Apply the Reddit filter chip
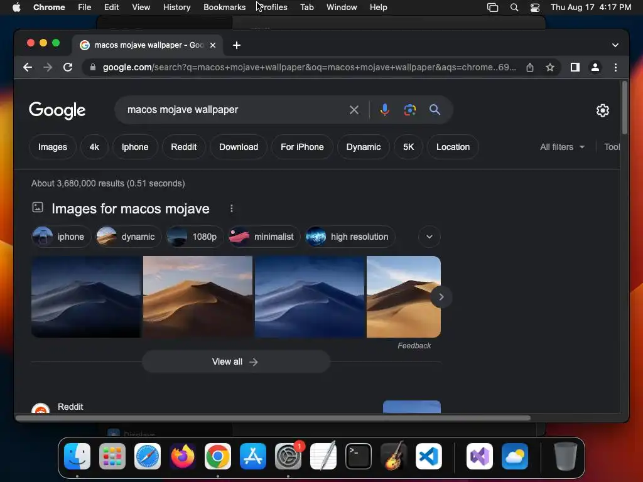 [184, 147]
